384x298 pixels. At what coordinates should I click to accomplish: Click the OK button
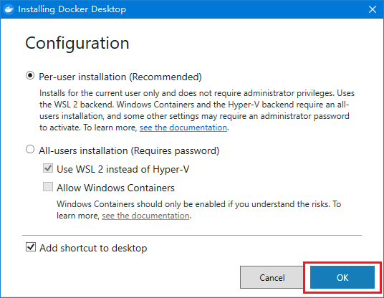click(x=342, y=277)
